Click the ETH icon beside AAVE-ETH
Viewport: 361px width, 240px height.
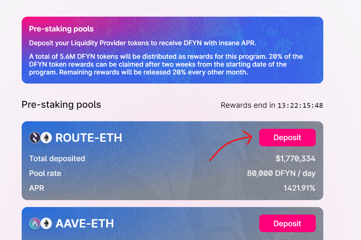coord(46,223)
